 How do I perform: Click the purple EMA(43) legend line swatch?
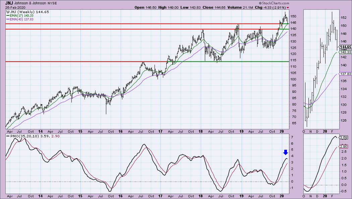pyautogui.click(x=8, y=19)
